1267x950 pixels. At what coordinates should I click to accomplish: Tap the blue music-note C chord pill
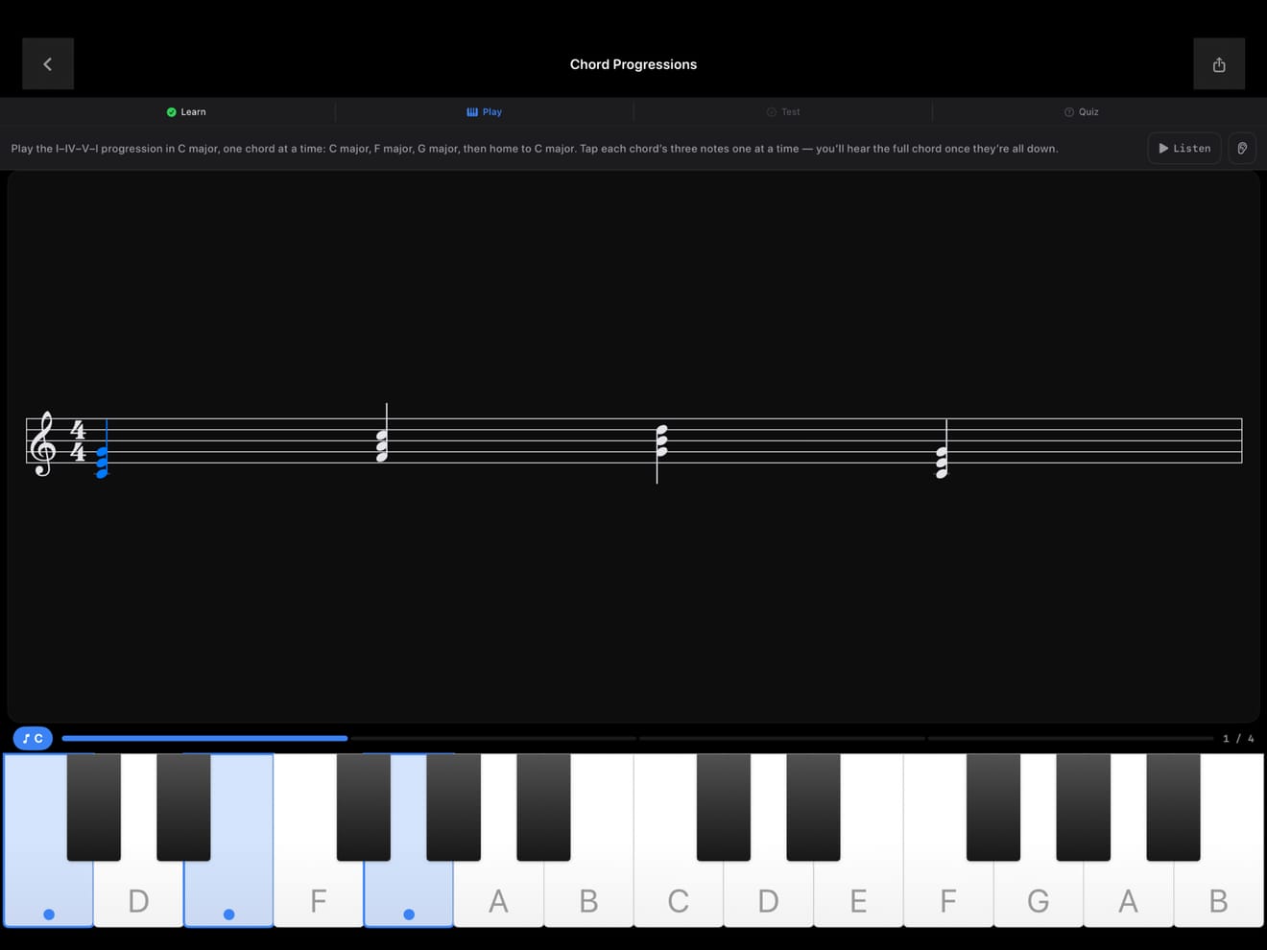tap(33, 738)
